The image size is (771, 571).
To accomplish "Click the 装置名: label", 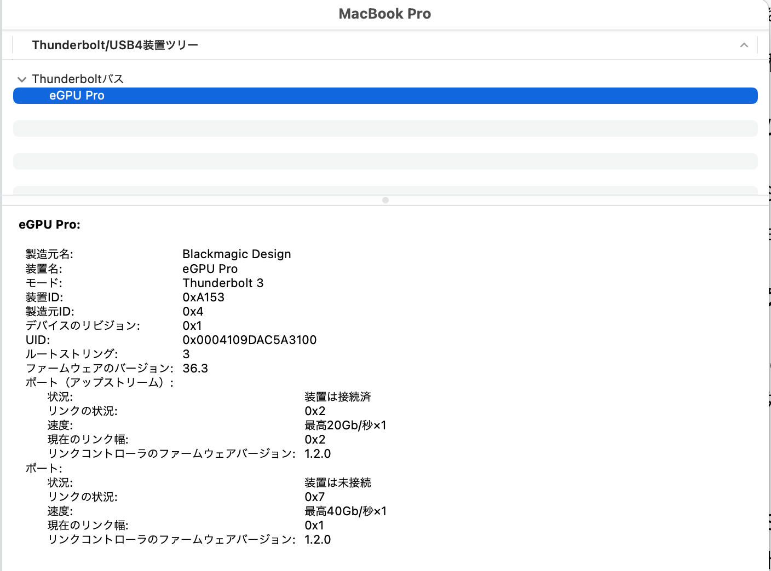I will coord(44,269).
